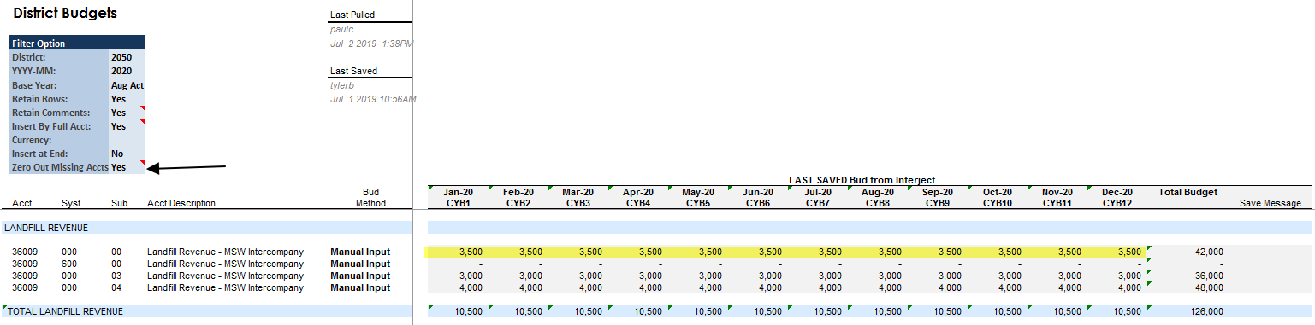The height and width of the screenshot is (325, 1315).
Task: Click the Jan-20 CYB1 column header
Action: click(459, 198)
